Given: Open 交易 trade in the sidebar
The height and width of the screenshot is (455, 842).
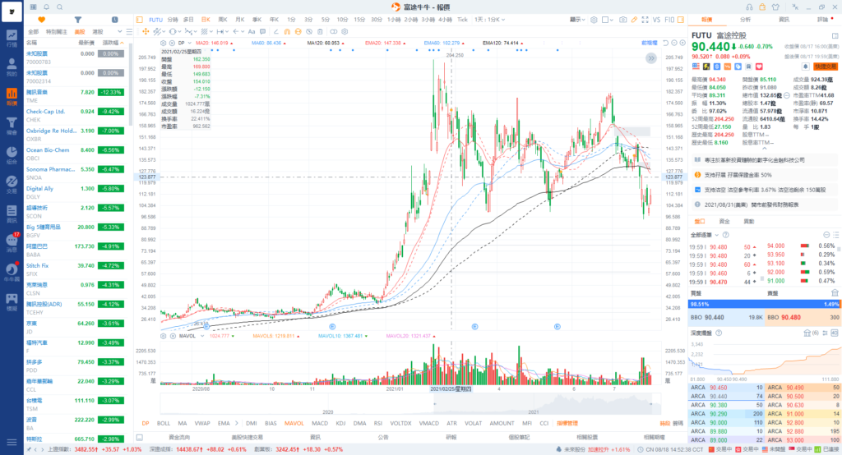Looking at the screenshot, I should [x=12, y=185].
